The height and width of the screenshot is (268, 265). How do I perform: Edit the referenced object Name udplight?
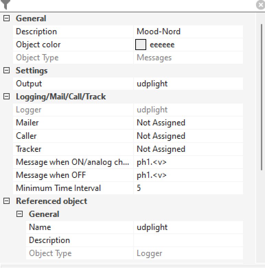point(188,227)
